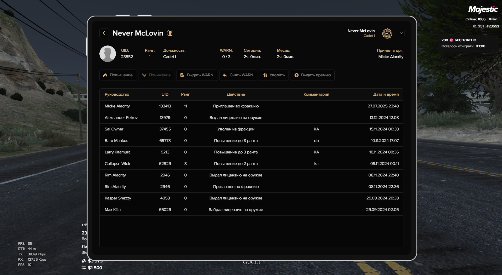Viewport: 502px width, 275px height.
Task: Click the Повышение до 2 ранга entry
Action: click(236, 164)
